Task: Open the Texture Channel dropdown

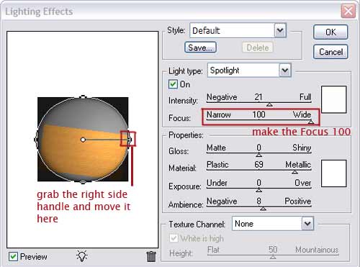Action: pos(307,224)
